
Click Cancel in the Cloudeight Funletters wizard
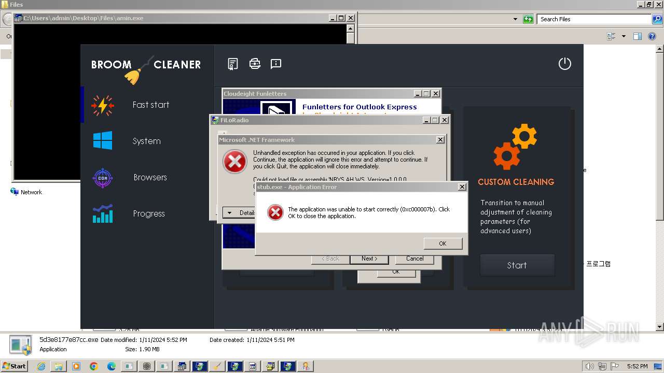click(414, 259)
